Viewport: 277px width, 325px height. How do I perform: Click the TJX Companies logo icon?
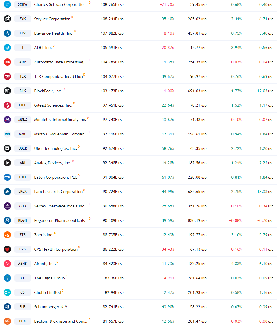point(7,76)
